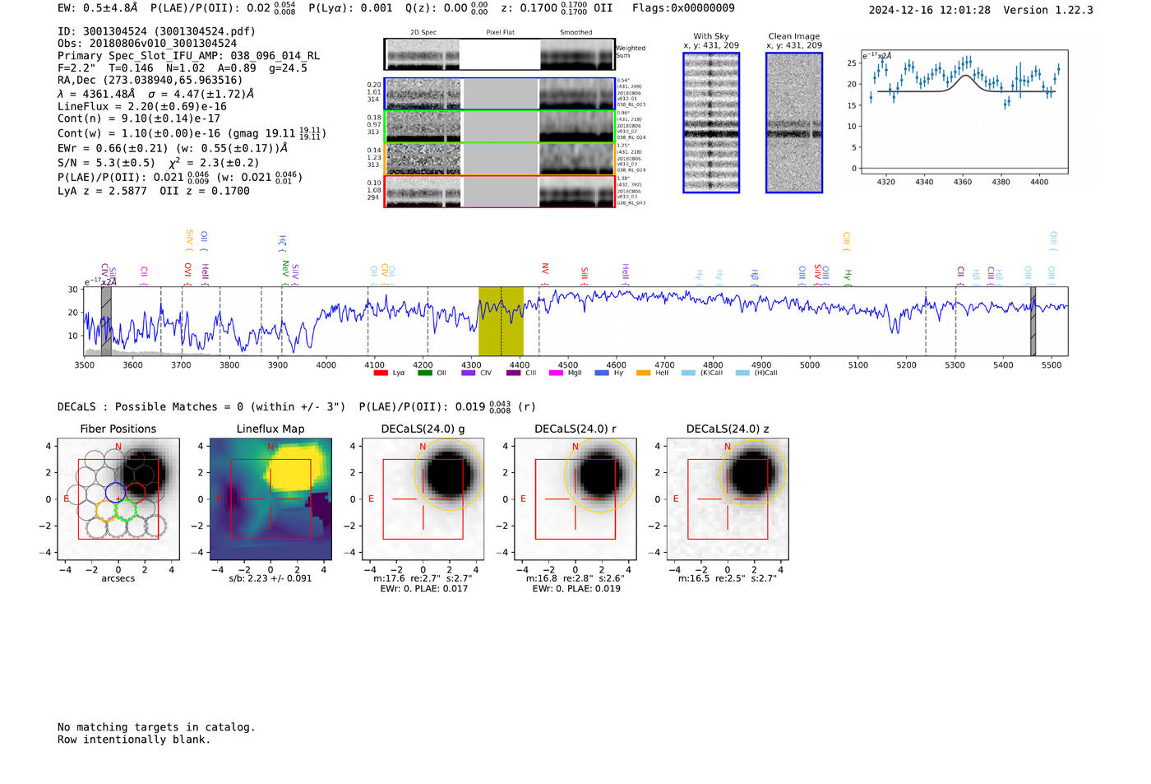Click the orange HeII legend swatch

point(643,373)
